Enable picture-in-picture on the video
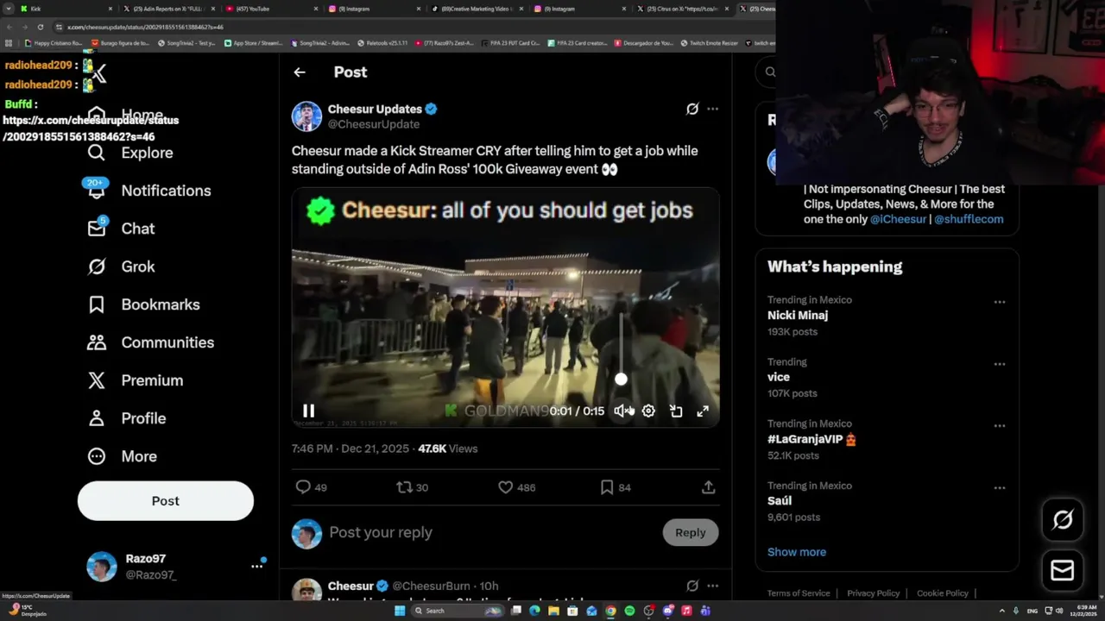 click(x=676, y=411)
